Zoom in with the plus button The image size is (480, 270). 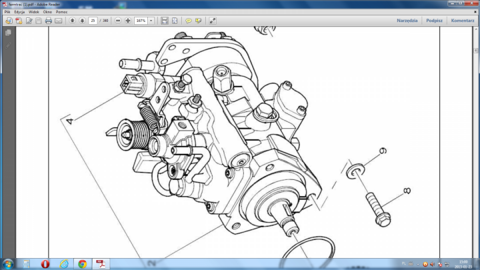tap(128, 21)
